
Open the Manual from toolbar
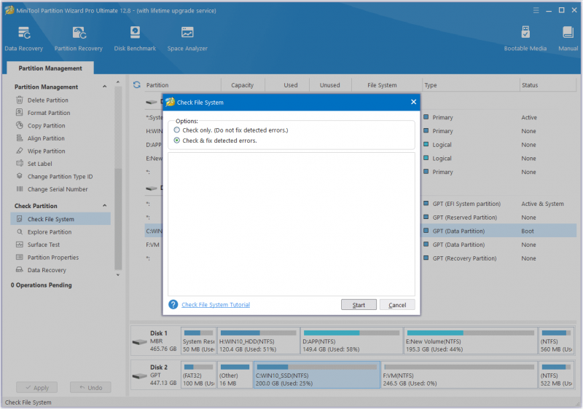568,39
